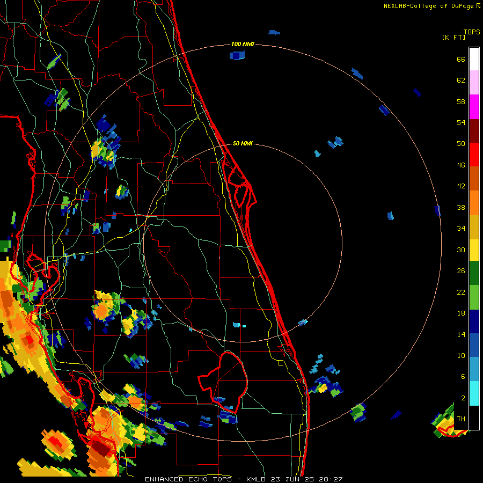Click the legend value 58
Image resolution: width=483 pixels, height=483 pixels.
pyautogui.click(x=461, y=101)
